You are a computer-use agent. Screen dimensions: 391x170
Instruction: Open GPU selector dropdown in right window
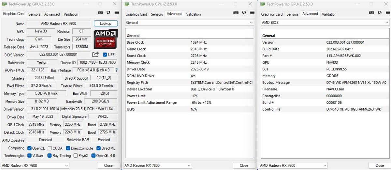293,165
